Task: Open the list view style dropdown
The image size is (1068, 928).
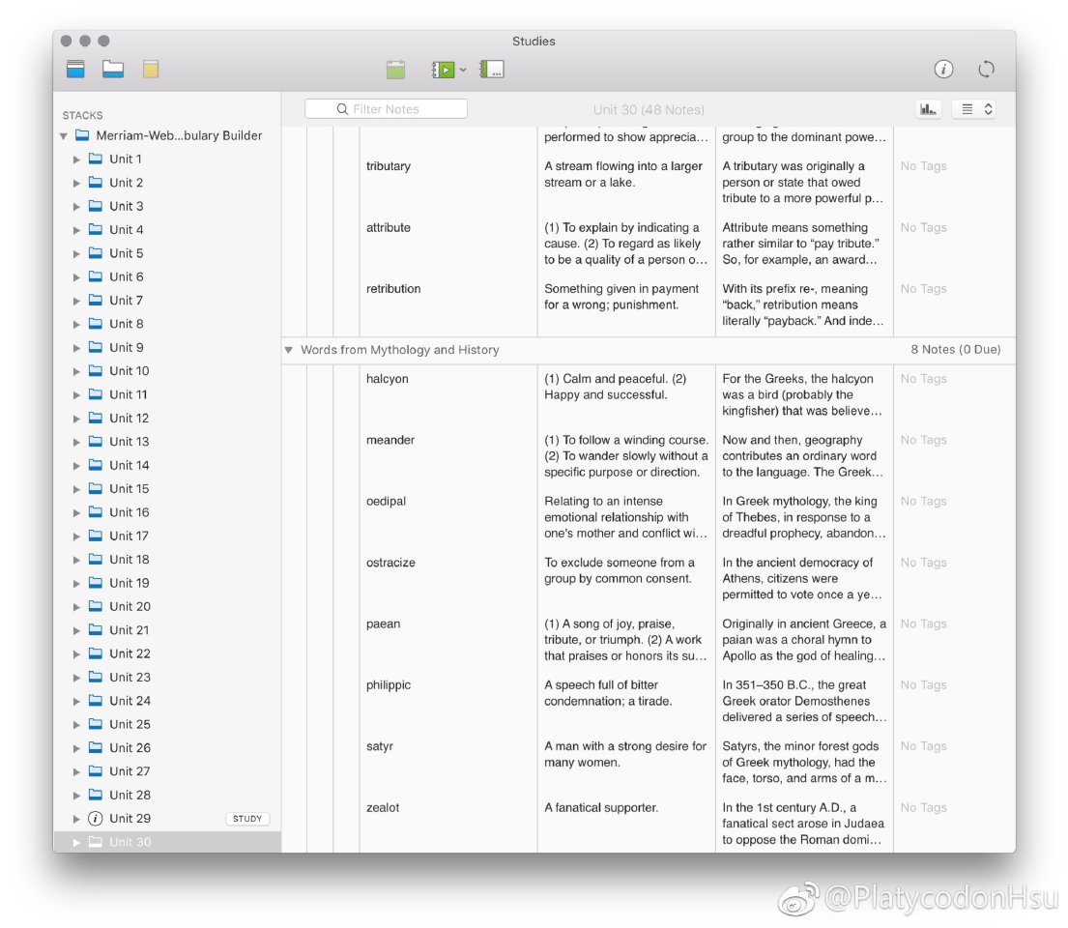Action: [x=974, y=109]
